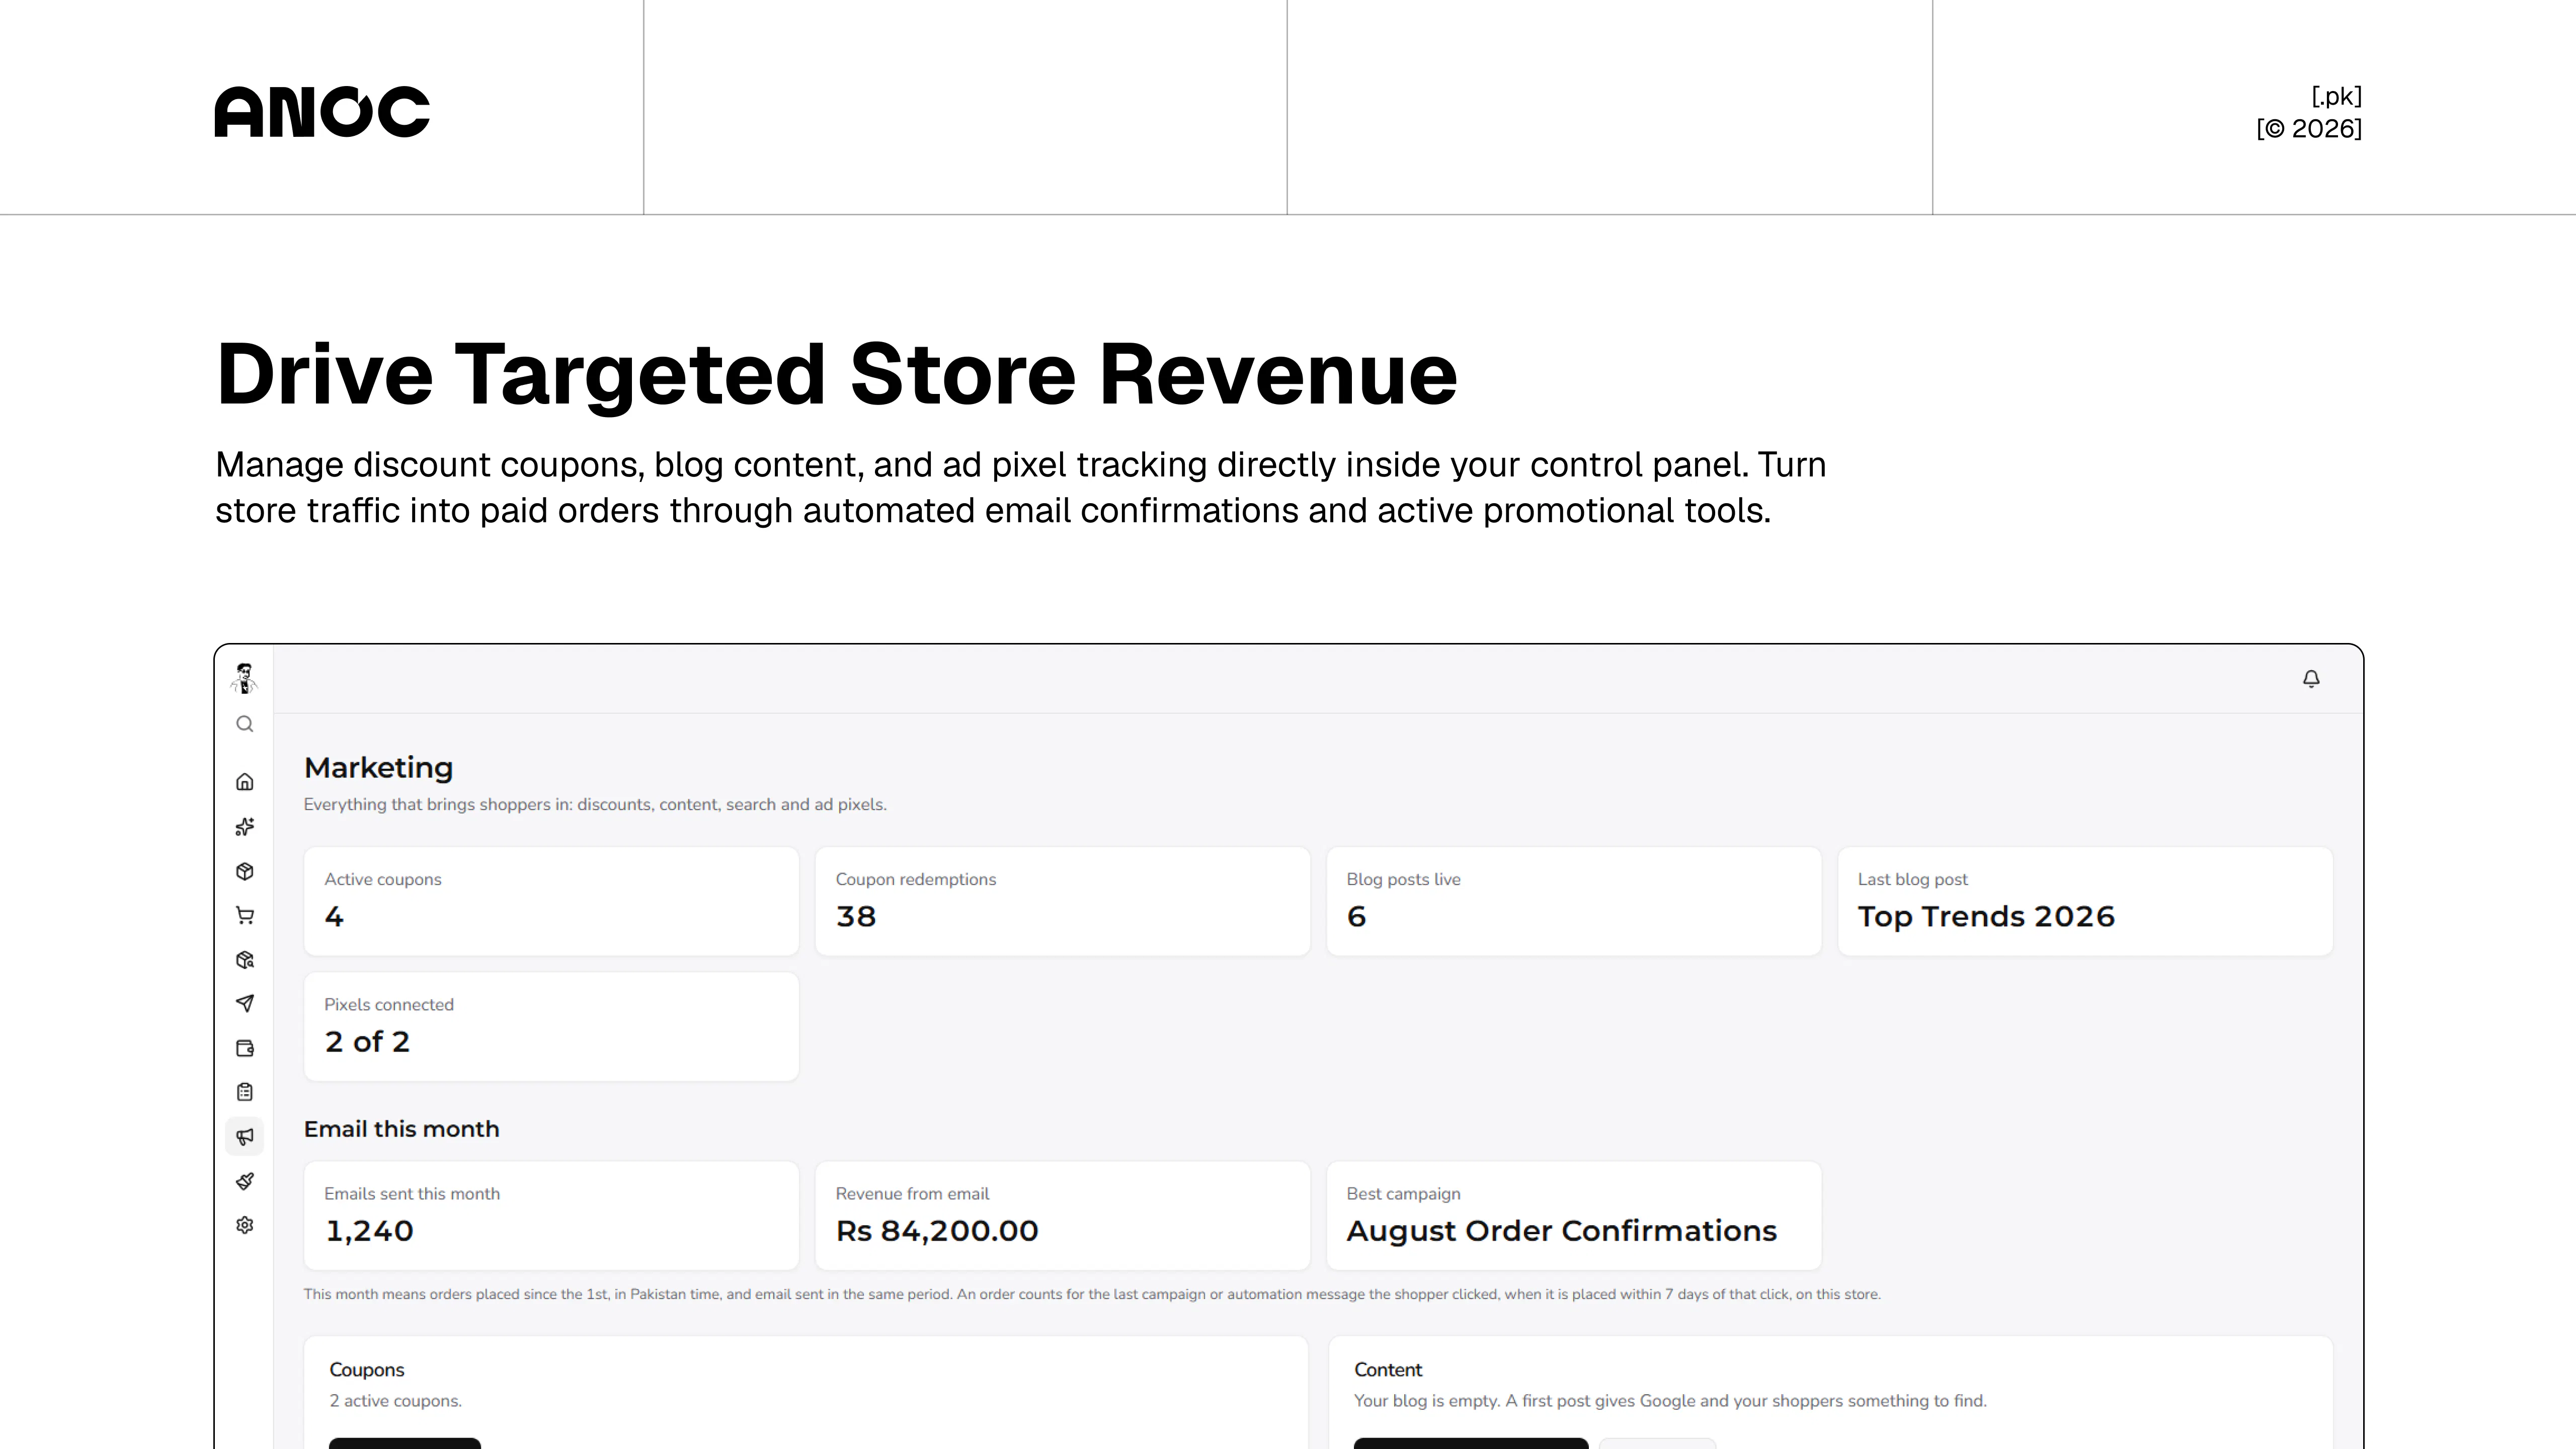The width and height of the screenshot is (2576, 1449).
Task: Open the box-with-magnifier inventory icon
Action: 245,960
